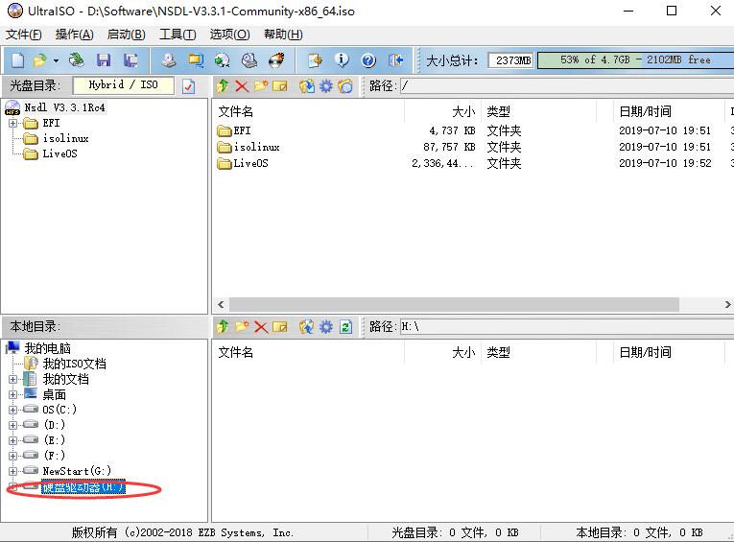Sort disc file list by 大小 column
The image size is (734, 542).
coord(442,111)
